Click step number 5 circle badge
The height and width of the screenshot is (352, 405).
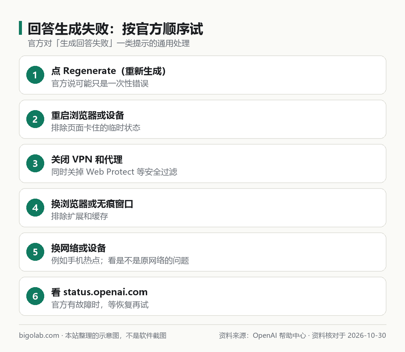tap(35, 252)
